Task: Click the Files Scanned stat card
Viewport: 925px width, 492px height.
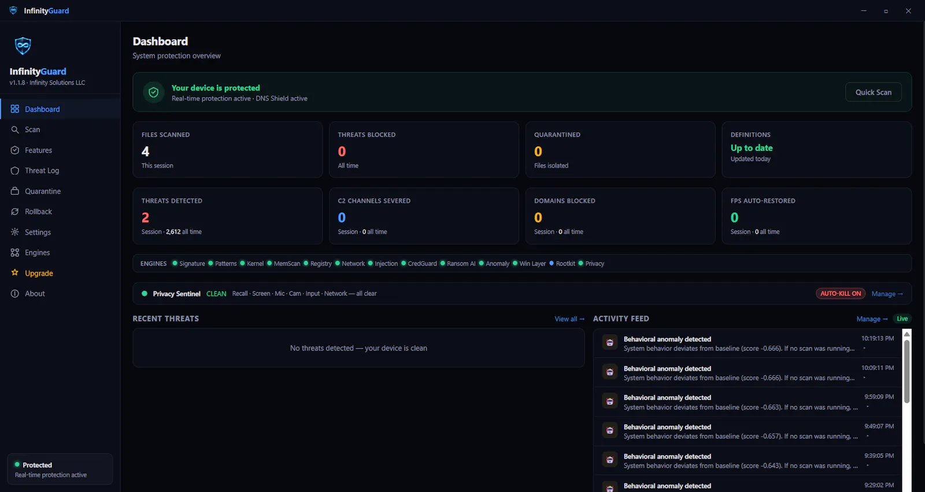Action: (227, 150)
